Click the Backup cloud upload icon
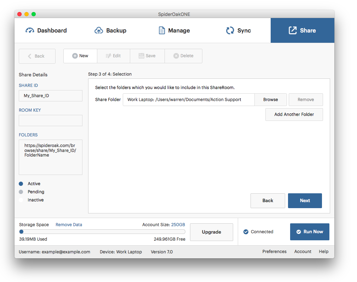This screenshot has height=282, width=357. click(x=99, y=30)
